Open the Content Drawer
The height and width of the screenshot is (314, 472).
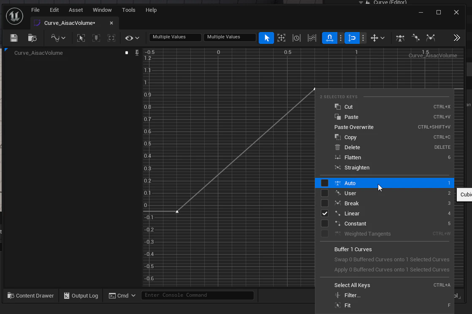30,296
